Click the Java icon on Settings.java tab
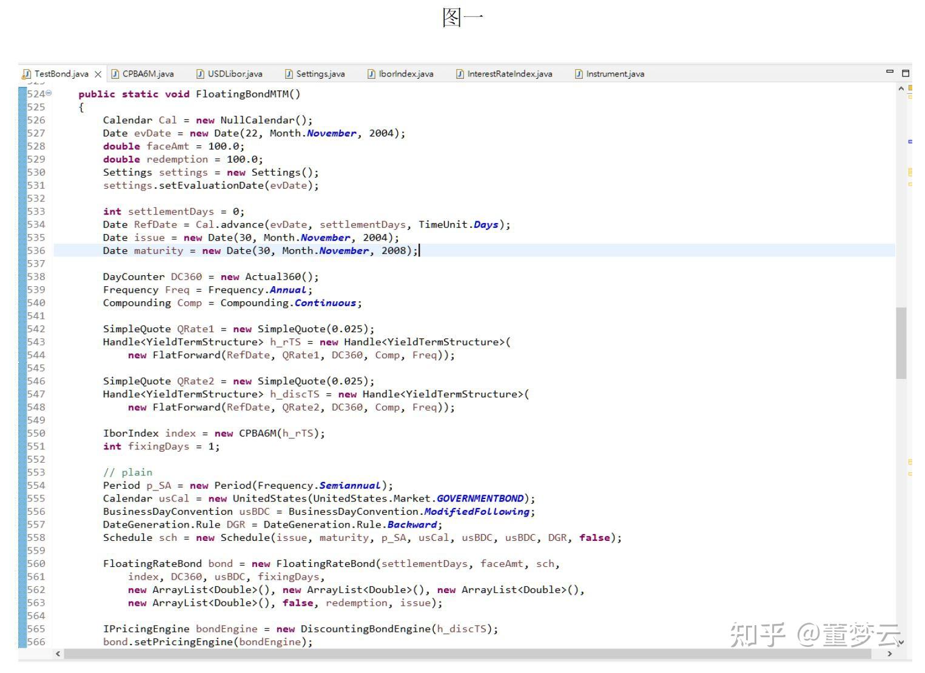This screenshot has height=673, width=925. click(x=288, y=73)
